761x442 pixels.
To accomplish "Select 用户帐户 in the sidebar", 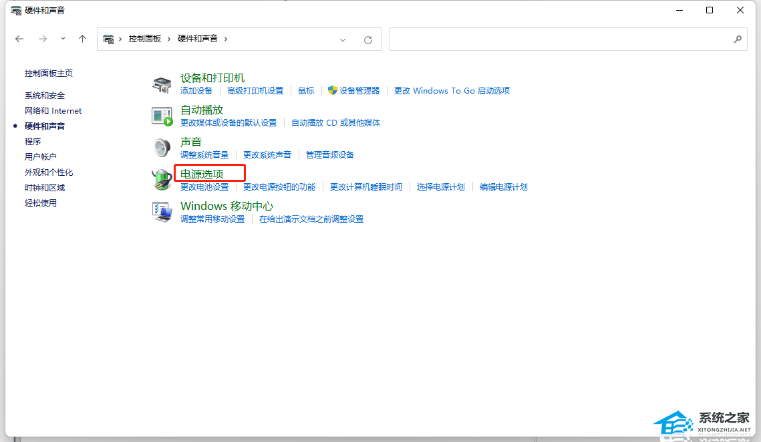I will pos(41,157).
